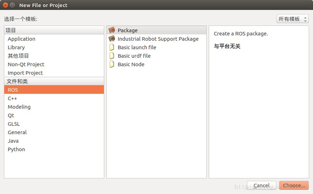Image resolution: width=313 pixels, height=194 pixels.
Task: Select the Application project category
Action: 54,39
